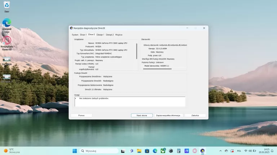Image resolution: width=277 pixels, height=155 pixels.
Task: Open the Kosz recycle bin desktop icon
Action: tap(7, 7)
